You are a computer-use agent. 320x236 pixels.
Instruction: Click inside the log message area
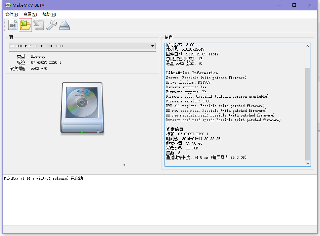pyautogui.click(x=160, y=201)
